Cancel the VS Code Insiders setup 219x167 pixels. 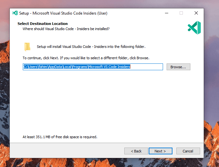point(188,151)
